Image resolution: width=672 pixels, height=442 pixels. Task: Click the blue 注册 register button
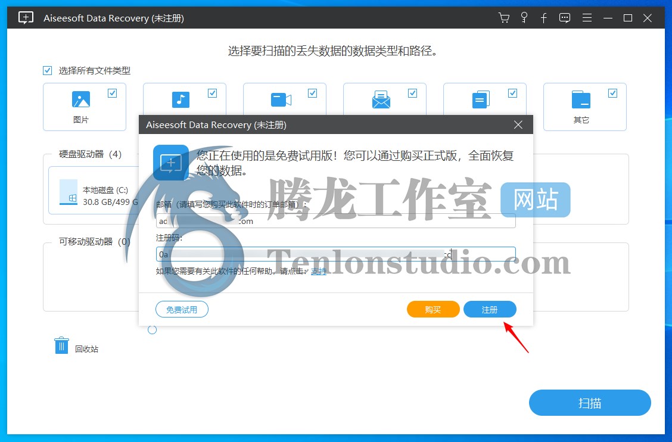pos(490,309)
